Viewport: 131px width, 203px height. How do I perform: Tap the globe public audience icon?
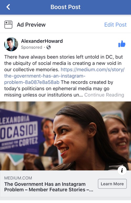tap(48, 47)
